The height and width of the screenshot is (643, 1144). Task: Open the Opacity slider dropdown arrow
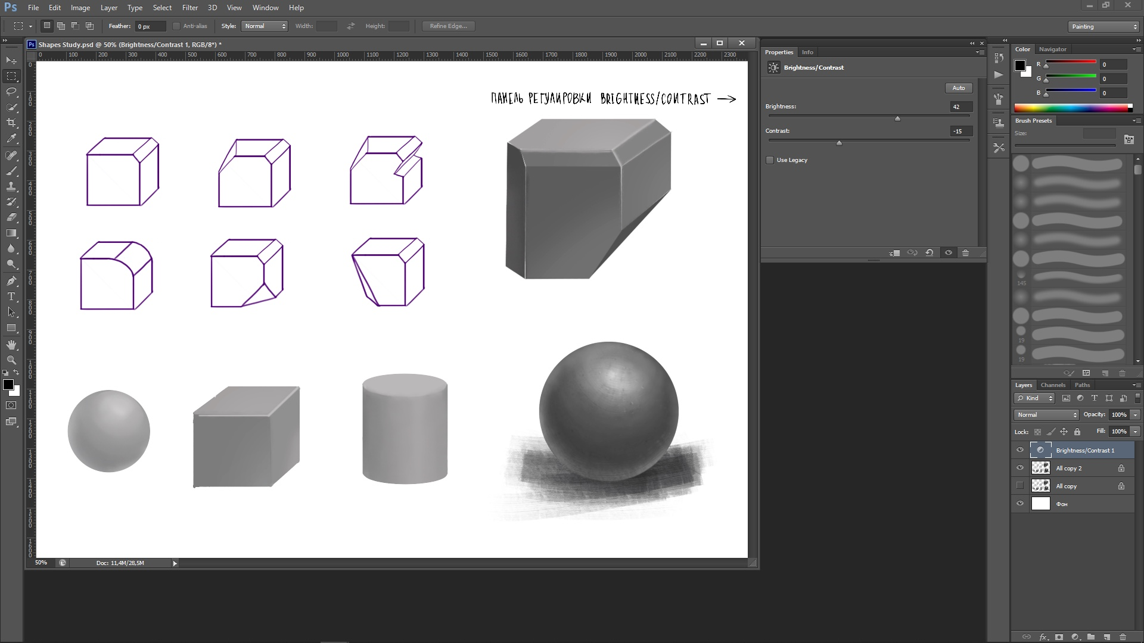tap(1135, 414)
